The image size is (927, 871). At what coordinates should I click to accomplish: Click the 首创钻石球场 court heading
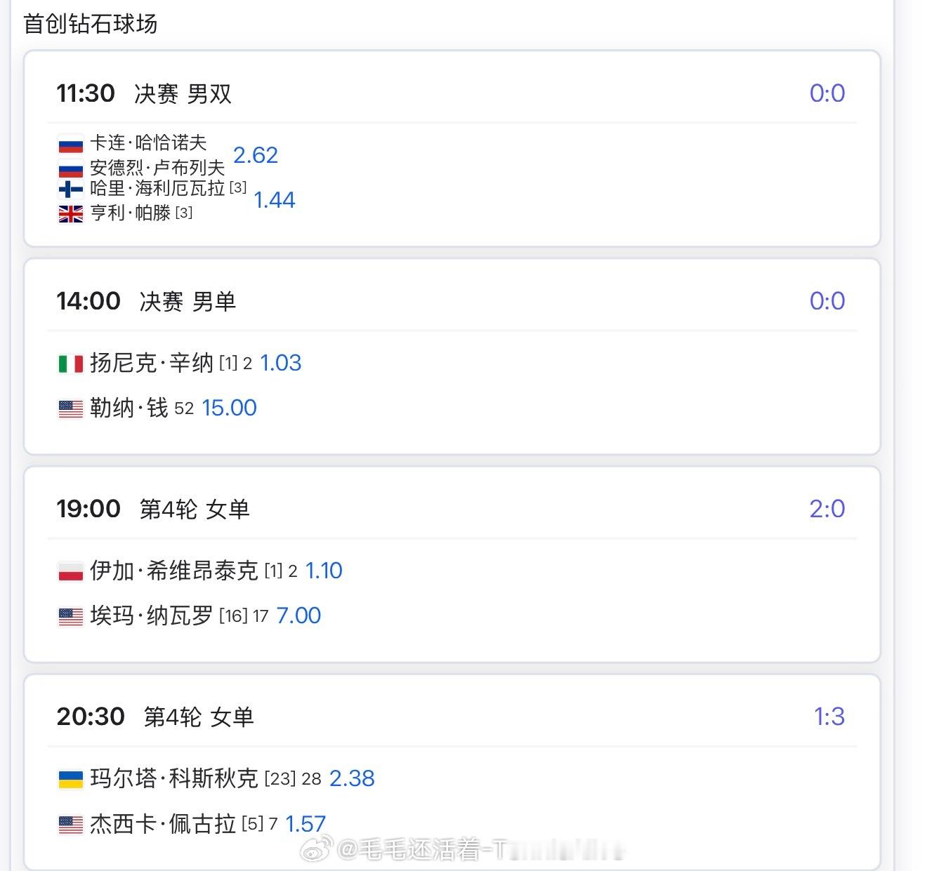91,24
